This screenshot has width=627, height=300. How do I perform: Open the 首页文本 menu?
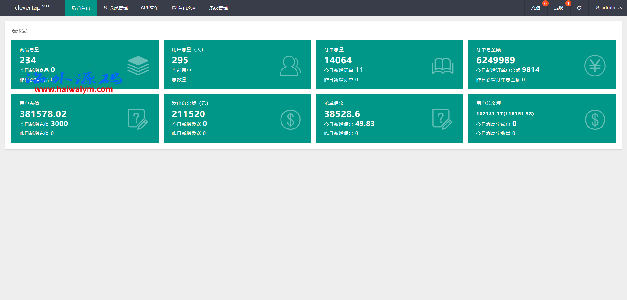[184, 8]
